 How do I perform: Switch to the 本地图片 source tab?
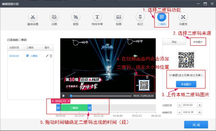click(198, 42)
